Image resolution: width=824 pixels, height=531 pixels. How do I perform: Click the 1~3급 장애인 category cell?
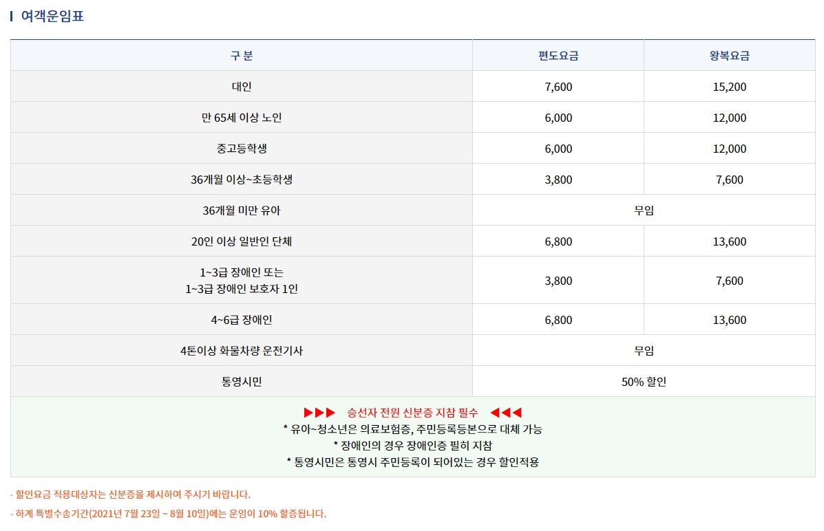click(240, 280)
